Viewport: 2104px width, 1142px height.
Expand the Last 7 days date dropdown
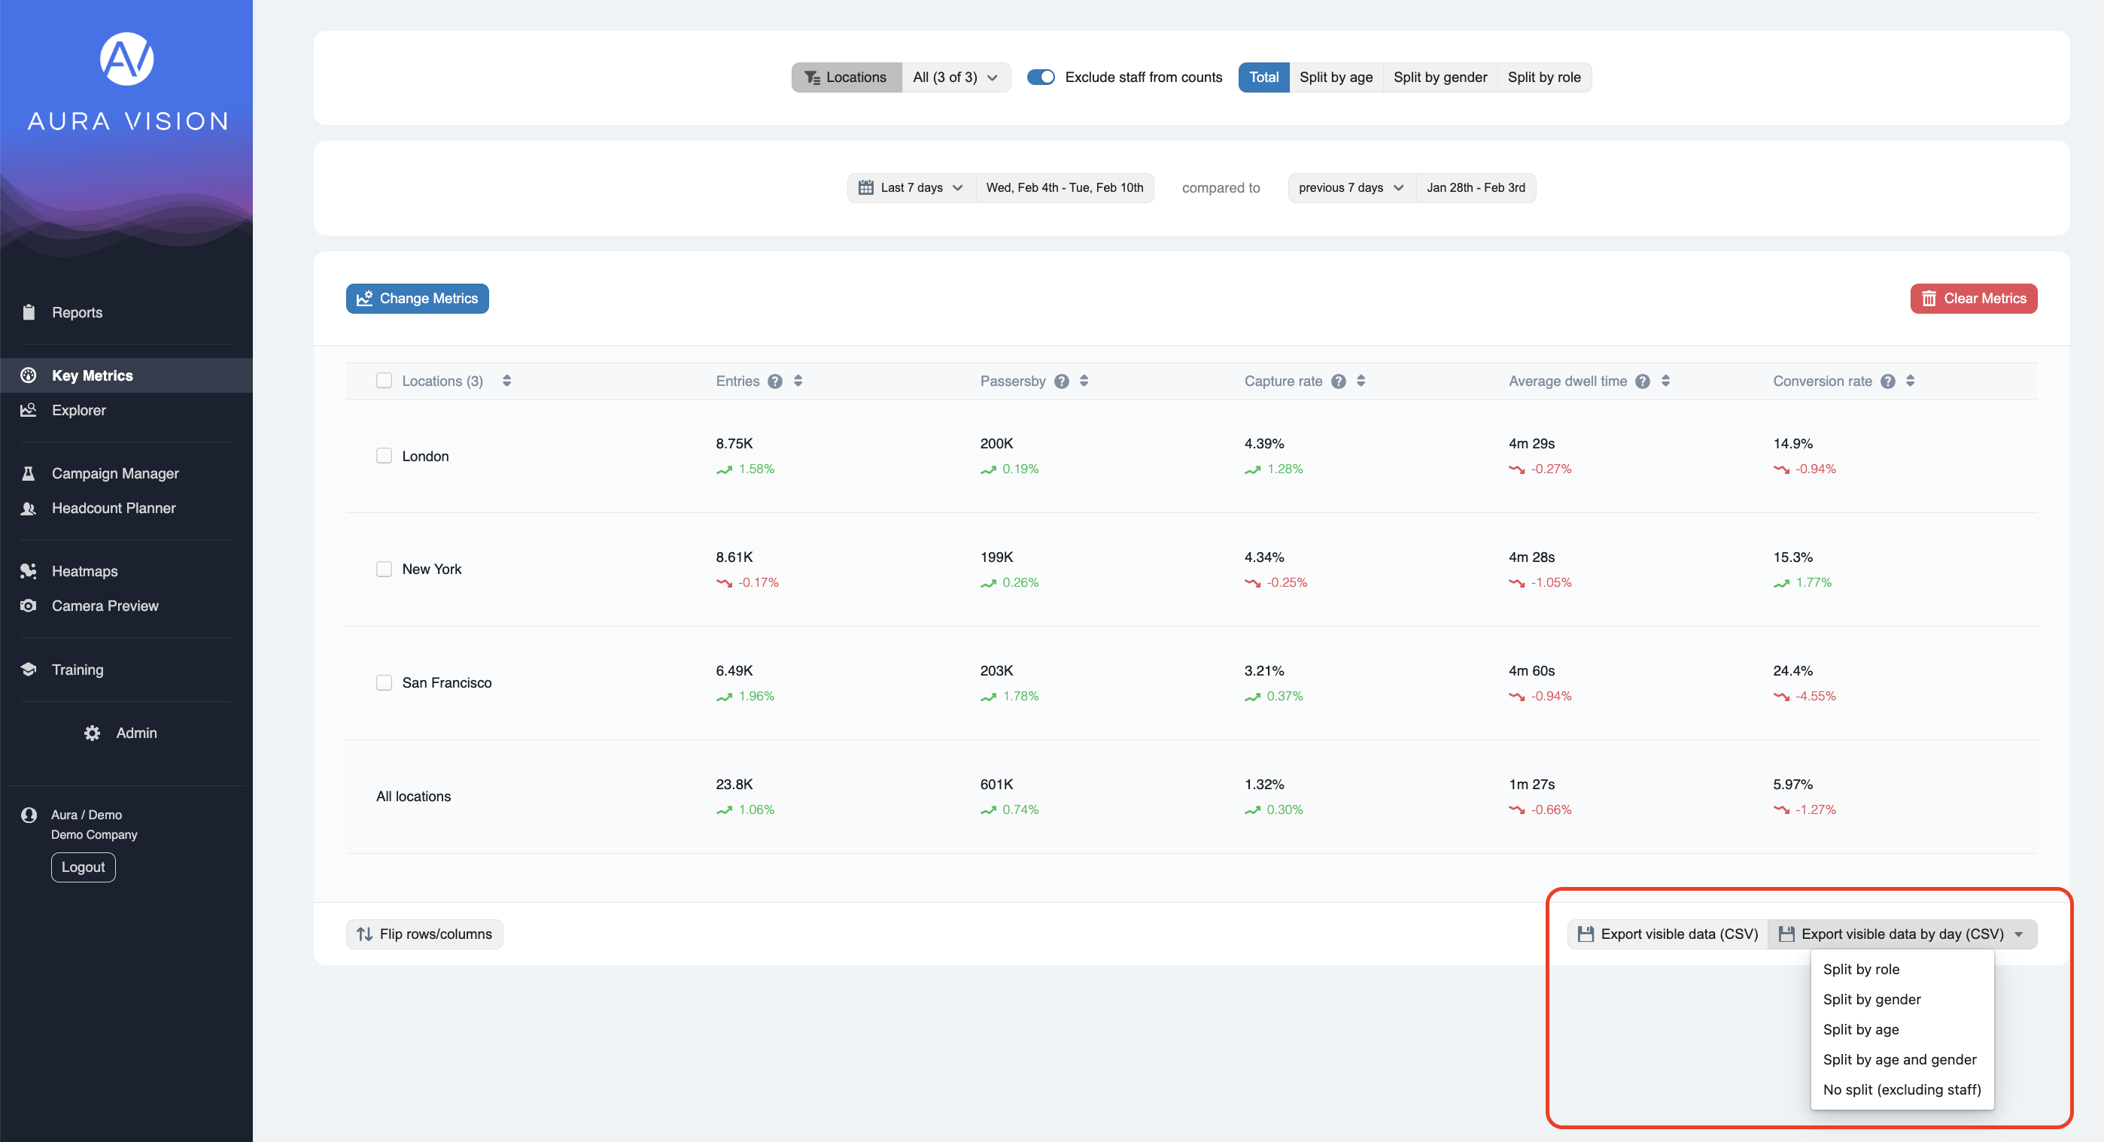911,188
